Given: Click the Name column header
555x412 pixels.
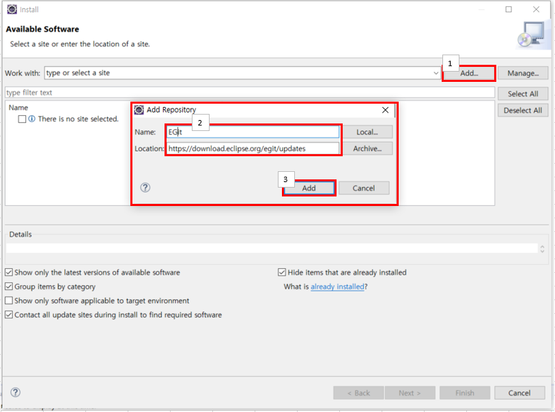Looking at the screenshot, I should click(x=18, y=108).
